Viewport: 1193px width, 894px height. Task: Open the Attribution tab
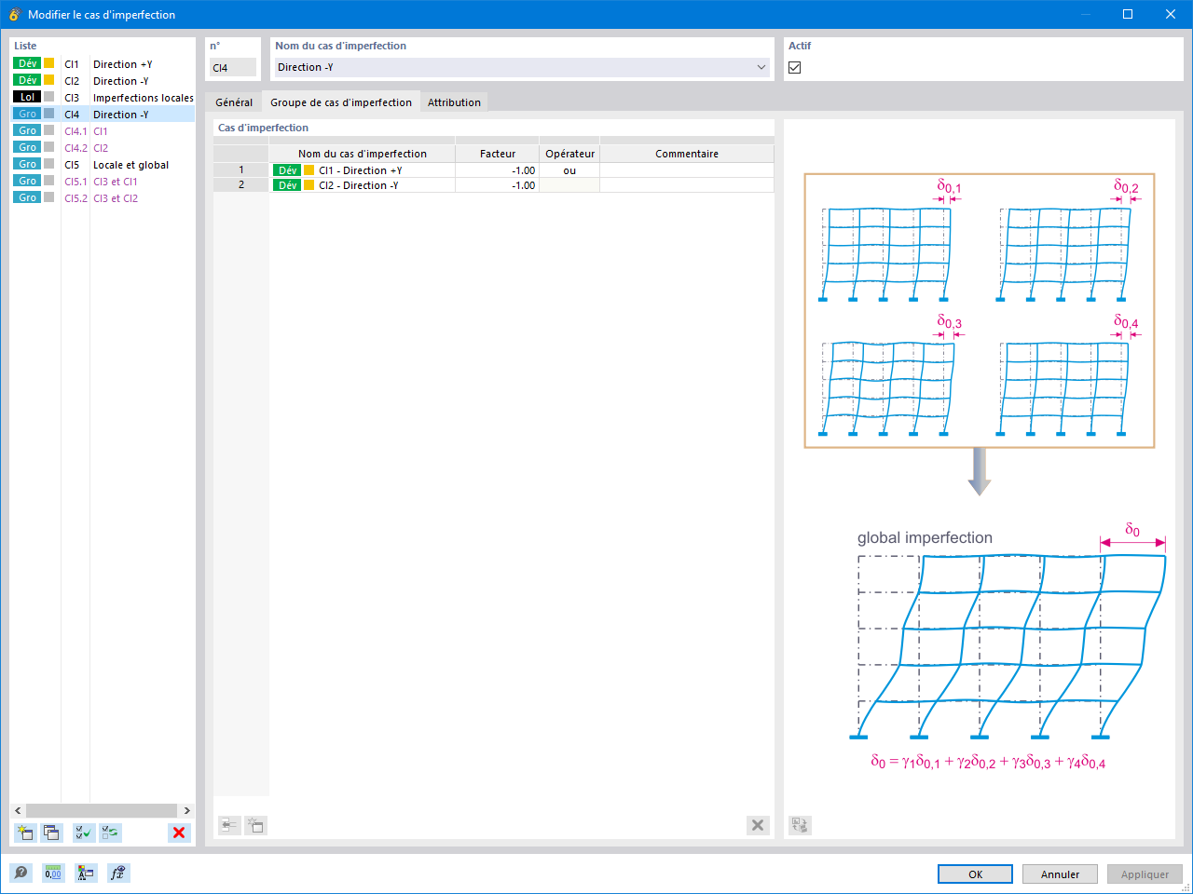454,102
